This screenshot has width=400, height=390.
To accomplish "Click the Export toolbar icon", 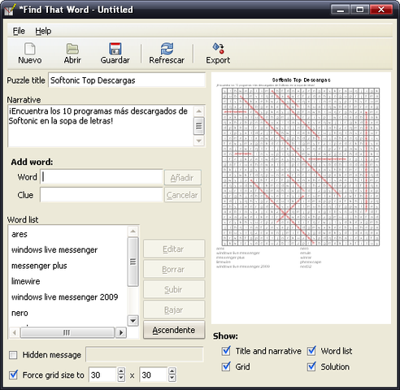I will 219,49.
